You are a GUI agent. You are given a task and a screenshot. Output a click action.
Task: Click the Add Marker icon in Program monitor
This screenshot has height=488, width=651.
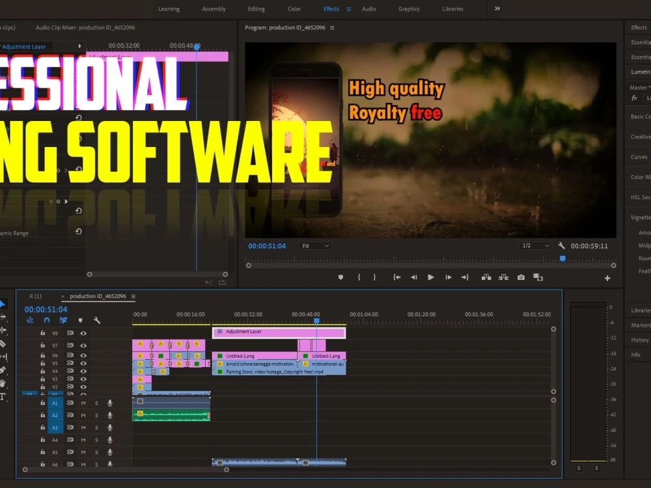[x=340, y=277]
